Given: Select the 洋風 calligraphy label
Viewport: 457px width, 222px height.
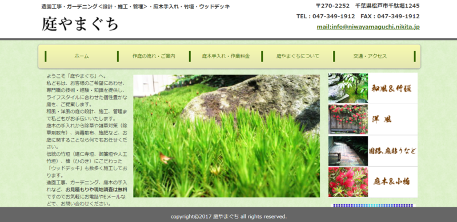Looking at the screenshot, I should click(382, 120).
